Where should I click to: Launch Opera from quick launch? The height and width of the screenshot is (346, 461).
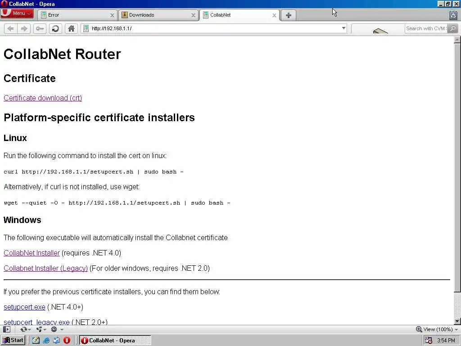(x=67, y=341)
